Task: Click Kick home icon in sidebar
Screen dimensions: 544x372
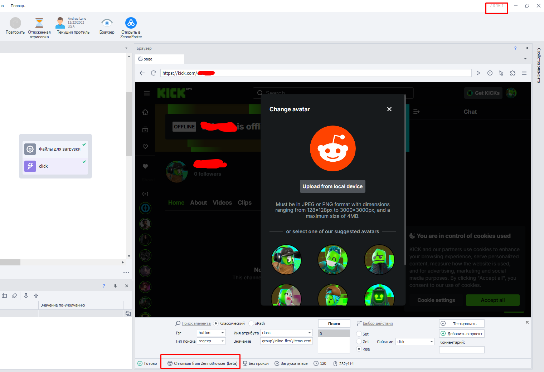Action: coord(145,112)
